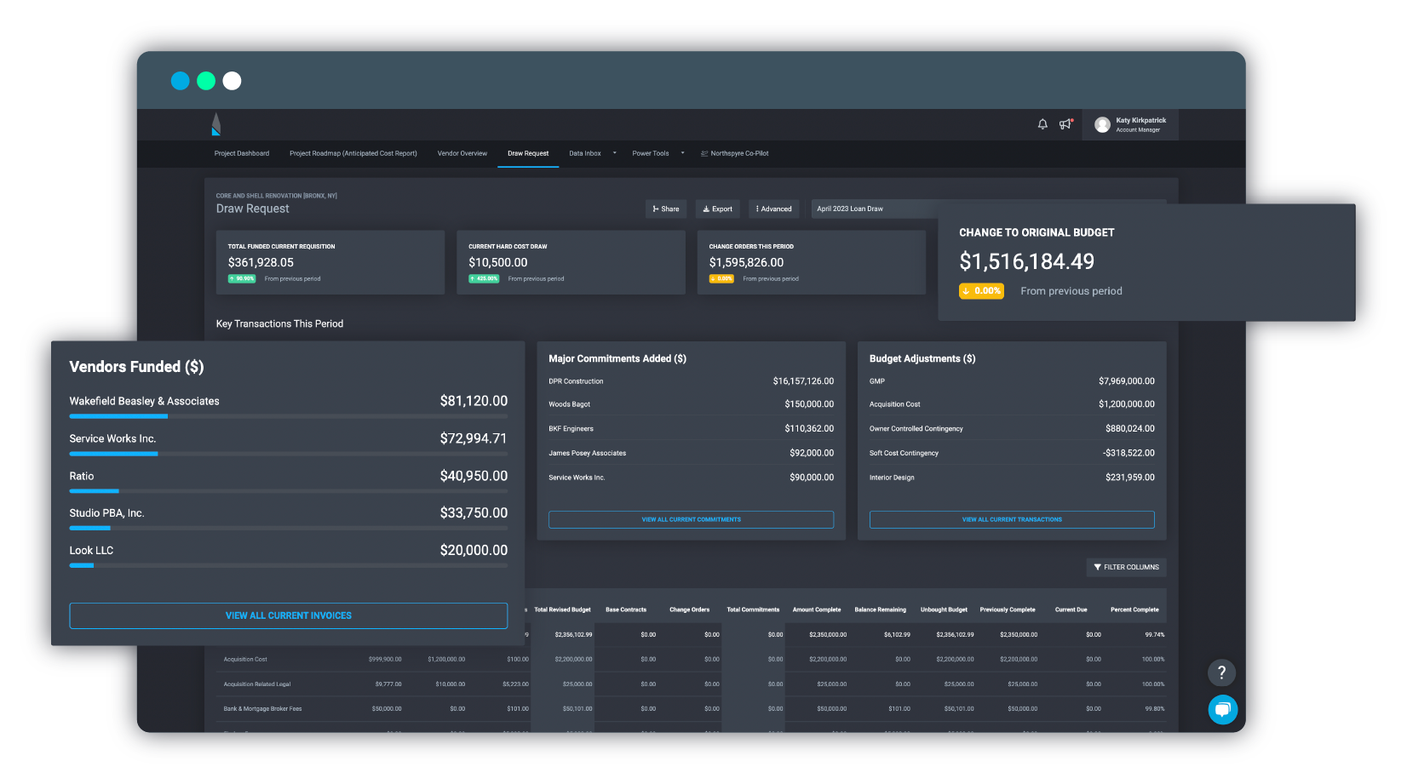Screen dimensions: 1407x784
Task: Click Katy Kirkpatrick's profile avatar
Action: (1102, 125)
